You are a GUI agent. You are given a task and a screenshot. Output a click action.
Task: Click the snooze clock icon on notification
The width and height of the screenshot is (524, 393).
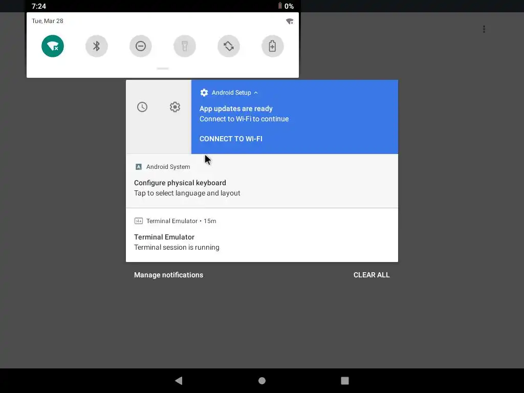click(x=142, y=107)
